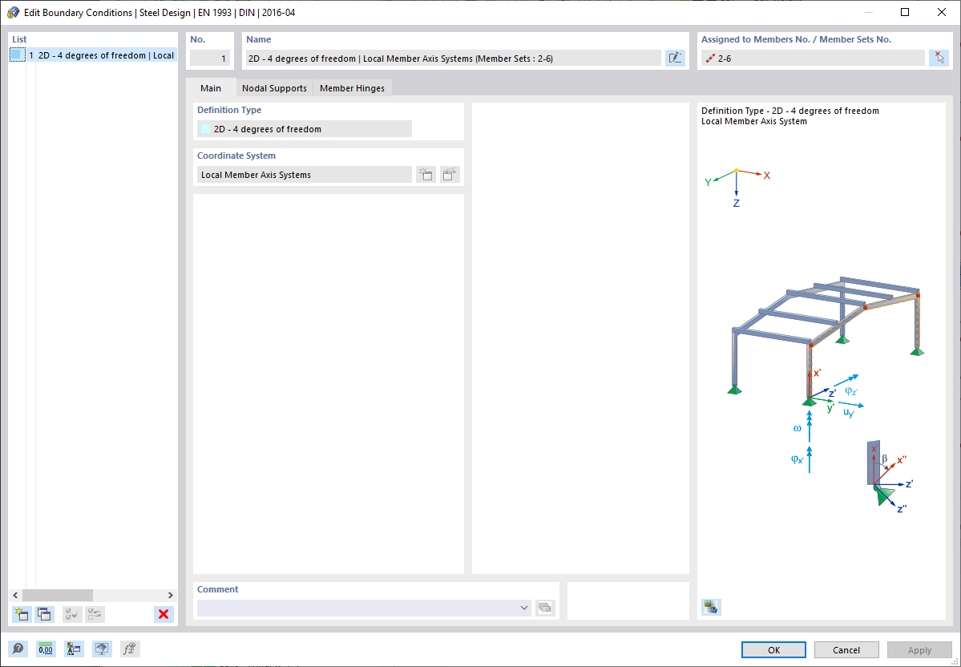The width and height of the screenshot is (961, 667).
Task: Click the global XYZ axis indicator
Action: tap(737, 186)
